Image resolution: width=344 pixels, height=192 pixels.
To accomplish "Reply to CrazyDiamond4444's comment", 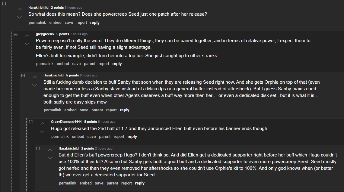I will 132,137.
